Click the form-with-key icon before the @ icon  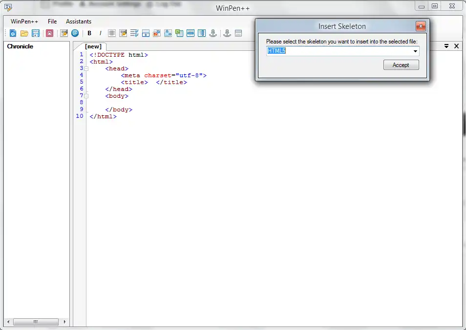(64, 33)
